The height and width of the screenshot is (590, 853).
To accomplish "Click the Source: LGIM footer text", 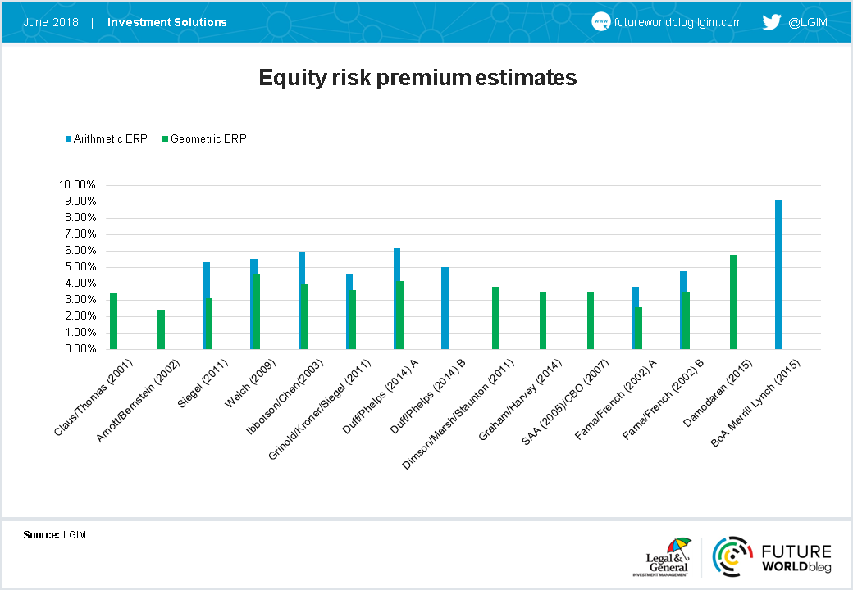I will pos(54,534).
